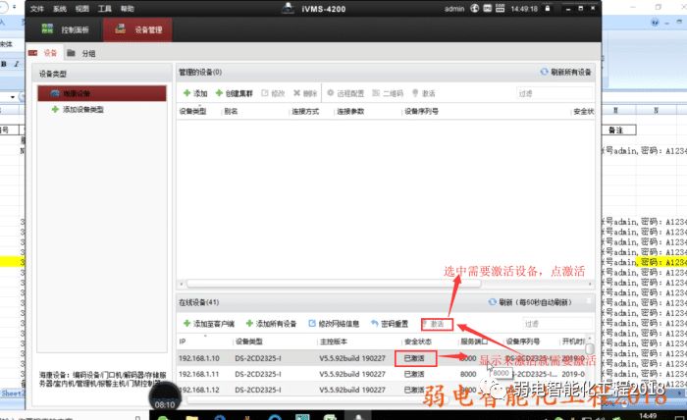Image resolution: width=687 pixels, height=420 pixels.
Task: Click 已激活 status of 192.168.1.11
Action: 414,374
